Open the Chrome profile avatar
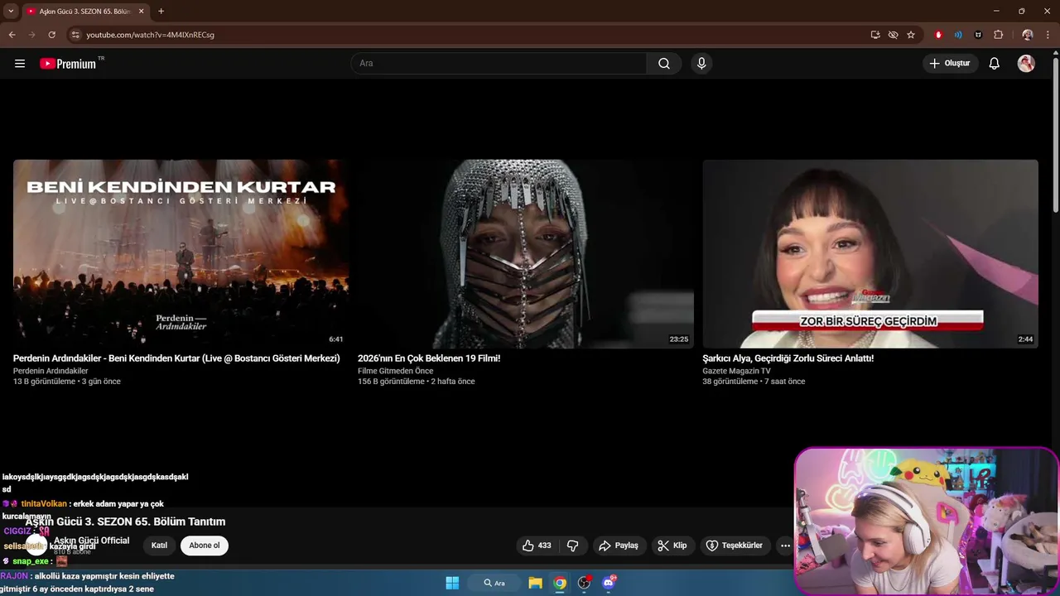This screenshot has width=1060, height=596. pos(1028,35)
